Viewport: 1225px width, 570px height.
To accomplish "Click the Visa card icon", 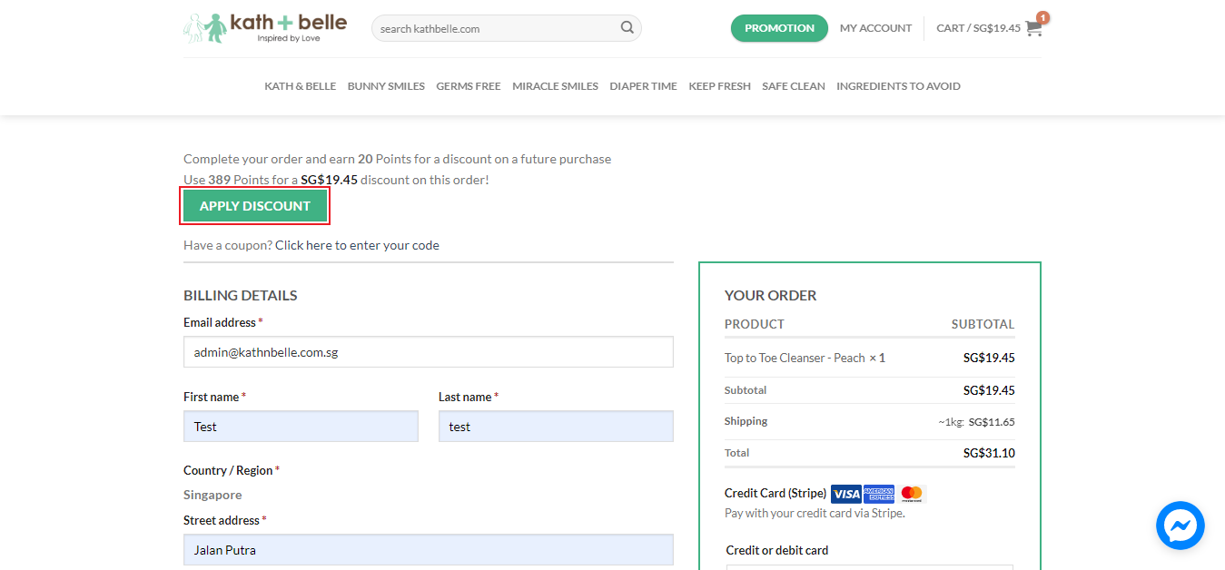I will click(845, 494).
